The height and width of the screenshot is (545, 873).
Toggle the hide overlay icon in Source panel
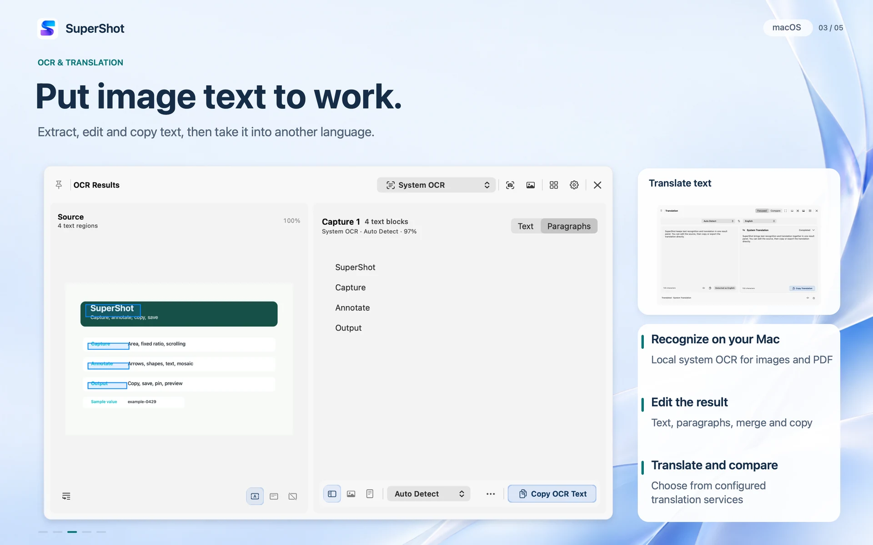point(293,496)
